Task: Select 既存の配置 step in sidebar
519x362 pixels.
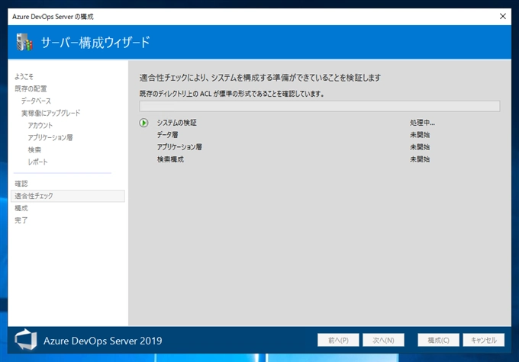Action: click(31, 88)
